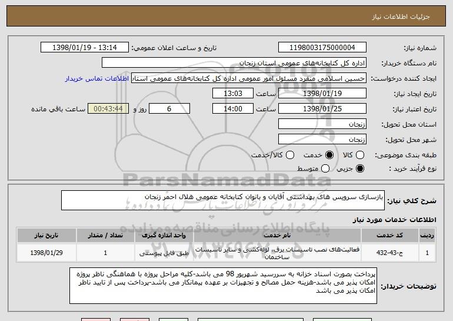Choose the جزیی purchase type radio

pos(359,168)
